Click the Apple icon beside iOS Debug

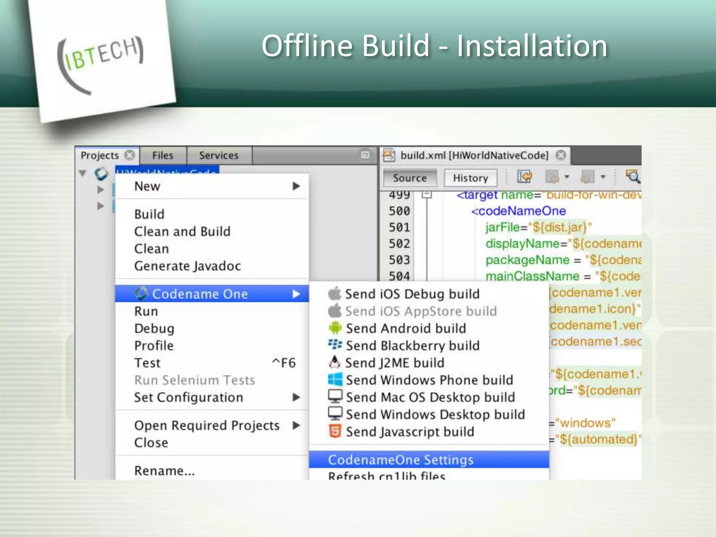click(x=335, y=293)
